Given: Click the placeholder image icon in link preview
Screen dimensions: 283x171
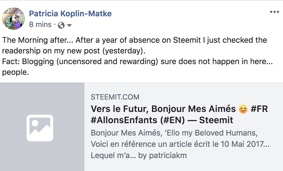Looking at the screenshot, I should (40, 128).
